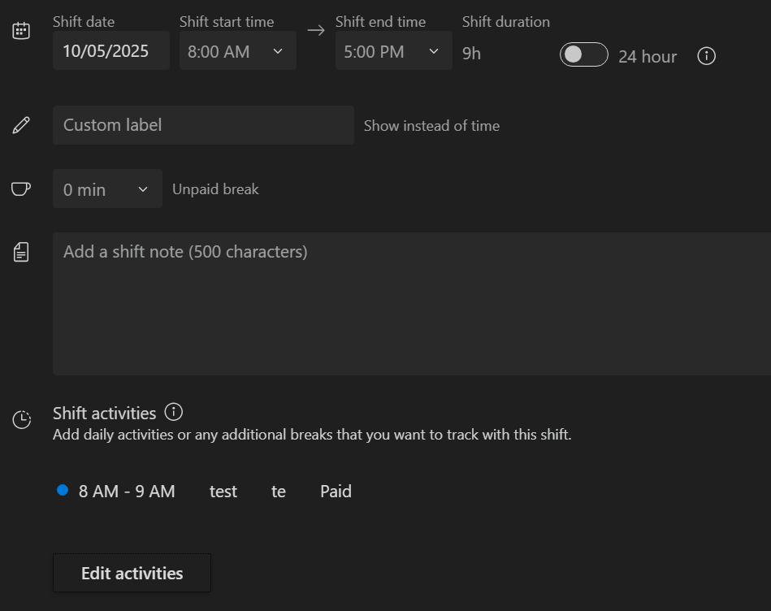Select the blue activity color dot
The width and height of the screenshot is (771, 611).
[x=62, y=490]
